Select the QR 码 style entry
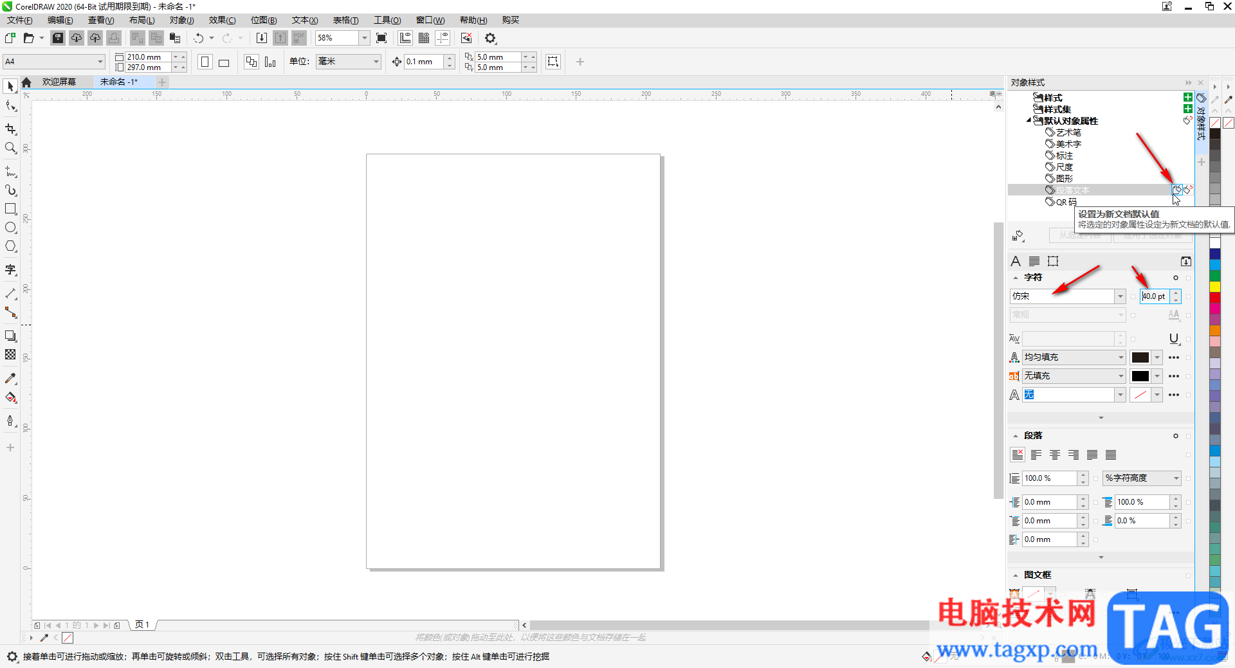 (1066, 202)
